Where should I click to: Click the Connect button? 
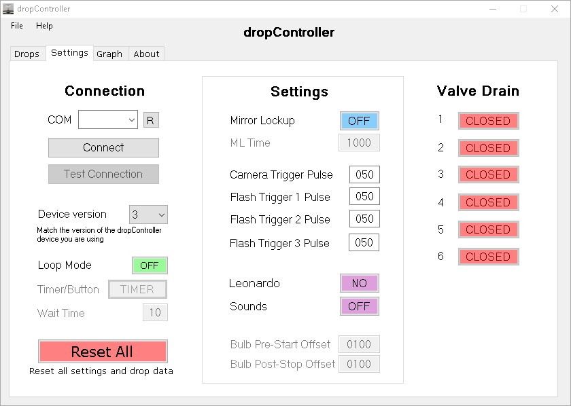103,147
